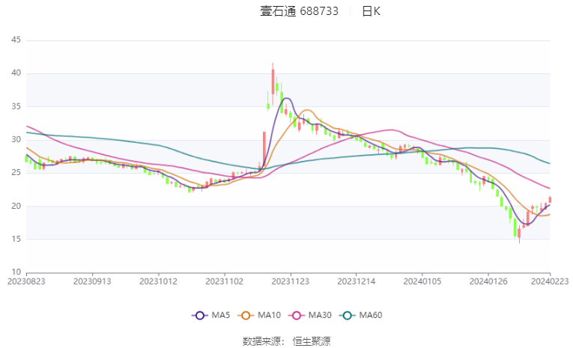
Task: Click the 40 price axis label
Action: [x=16, y=73]
